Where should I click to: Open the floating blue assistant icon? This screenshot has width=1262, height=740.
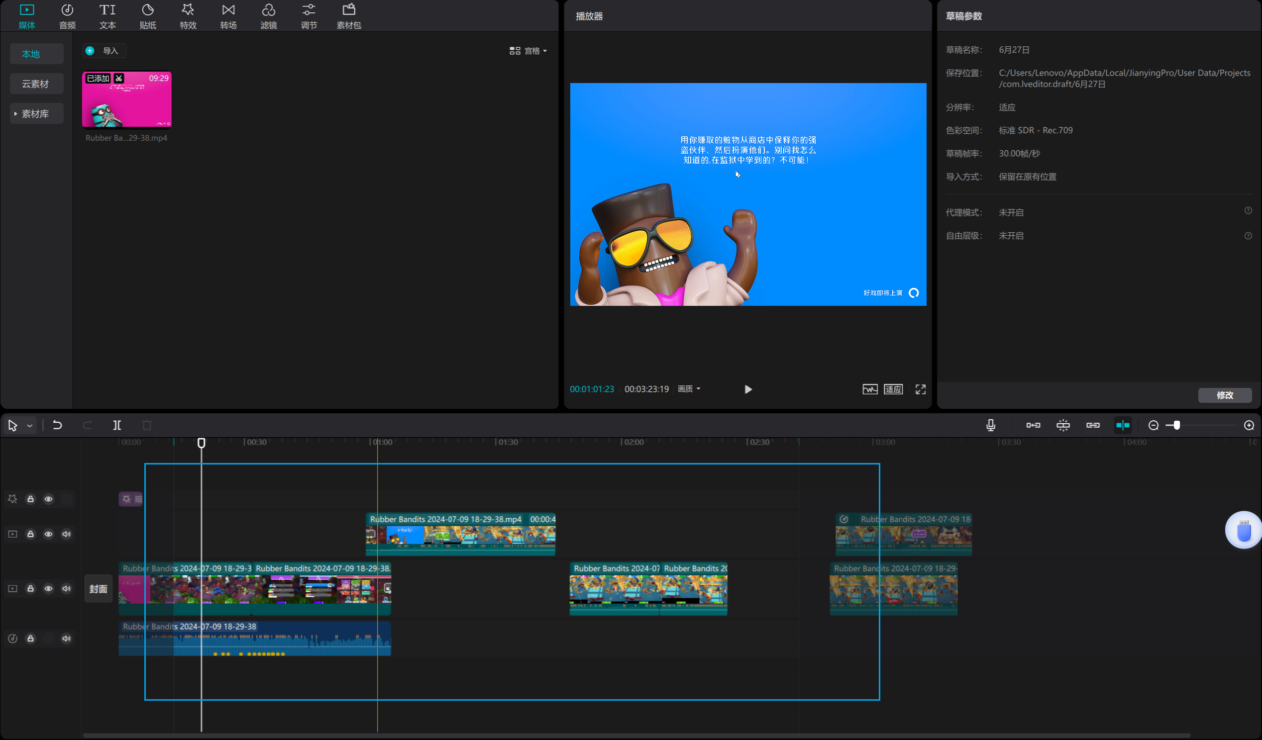pyautogui.click(x=1244, y=530)
